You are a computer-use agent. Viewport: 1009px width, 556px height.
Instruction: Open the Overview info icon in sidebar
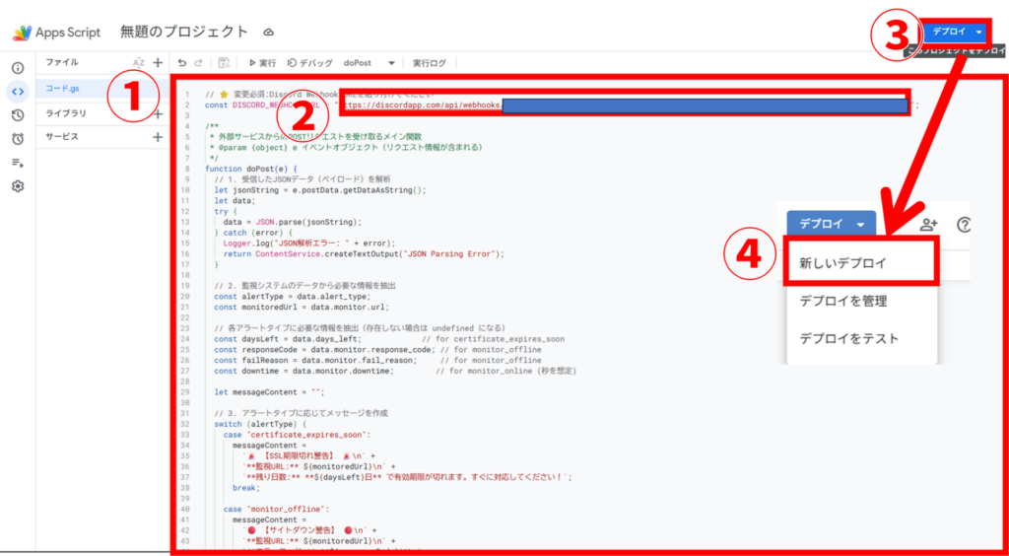[x=18, y=68]
